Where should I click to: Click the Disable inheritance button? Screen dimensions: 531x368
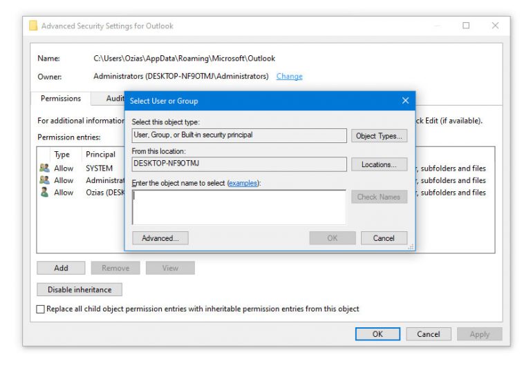tap(80, 290)
